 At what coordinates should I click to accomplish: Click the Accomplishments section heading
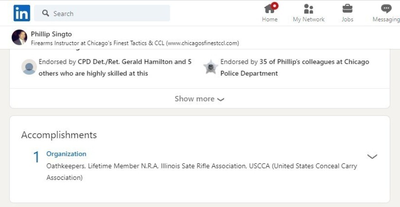click(x=59, y=135)
